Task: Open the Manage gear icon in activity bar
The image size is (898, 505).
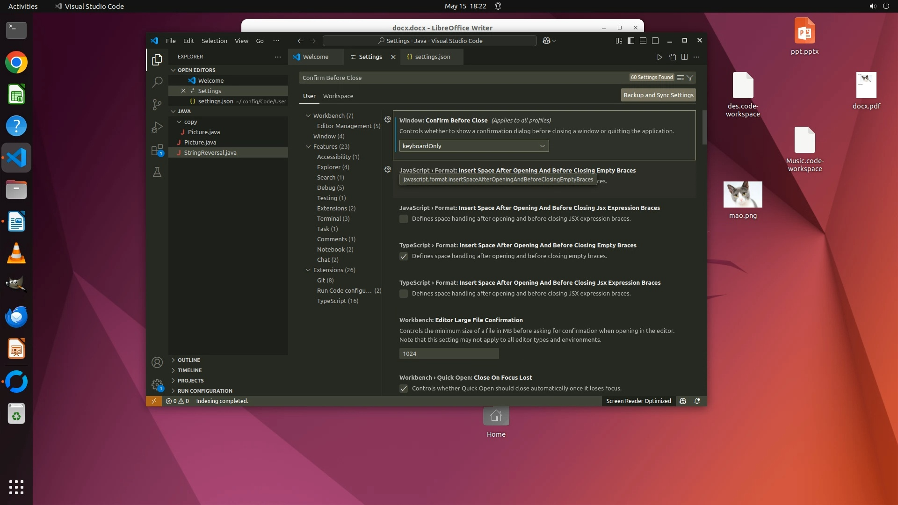Action: [x=157, y=385]
